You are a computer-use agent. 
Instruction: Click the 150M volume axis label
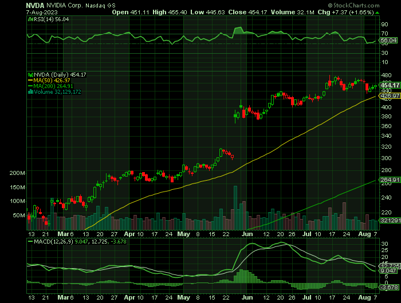point(17,188)
